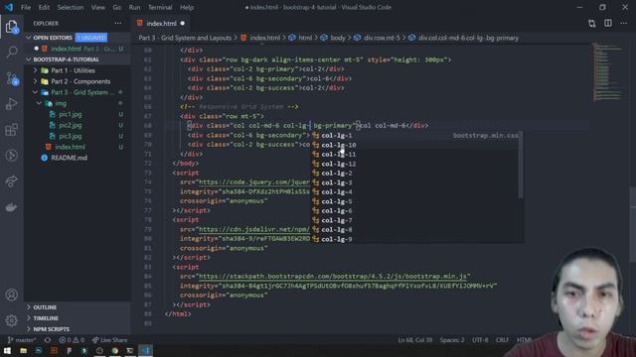Open the Windows Start button

click(7, 350)
